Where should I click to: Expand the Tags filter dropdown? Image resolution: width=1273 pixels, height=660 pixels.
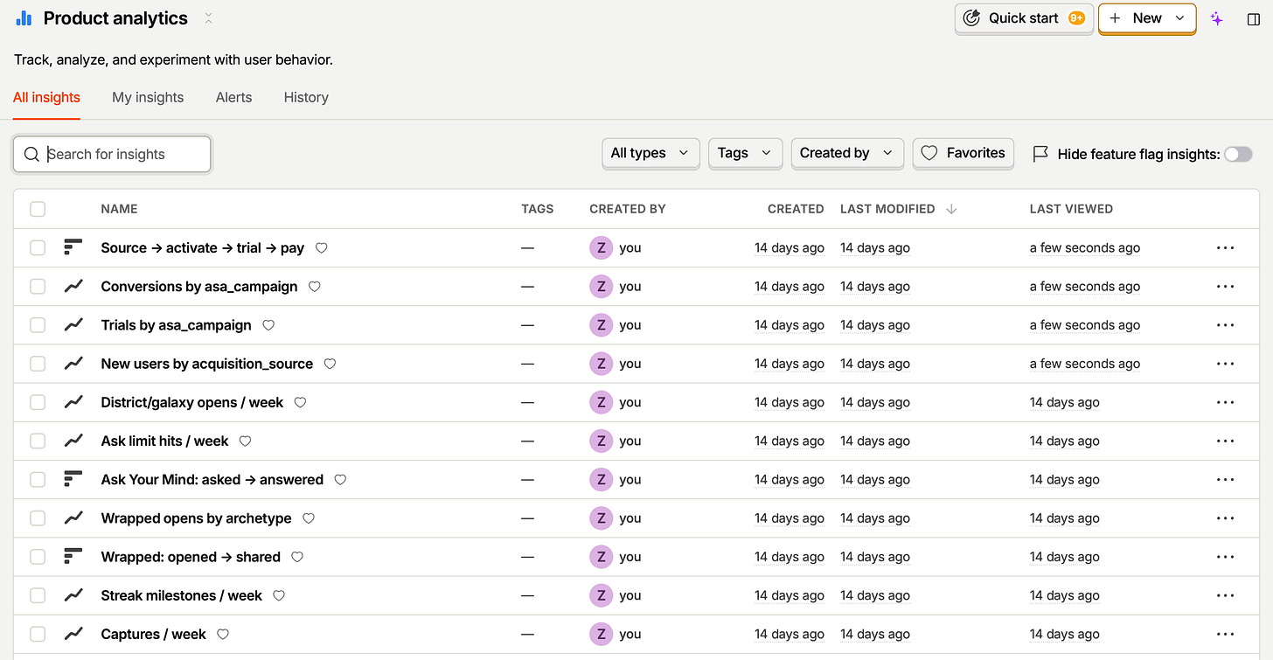(x=745, y=153)
